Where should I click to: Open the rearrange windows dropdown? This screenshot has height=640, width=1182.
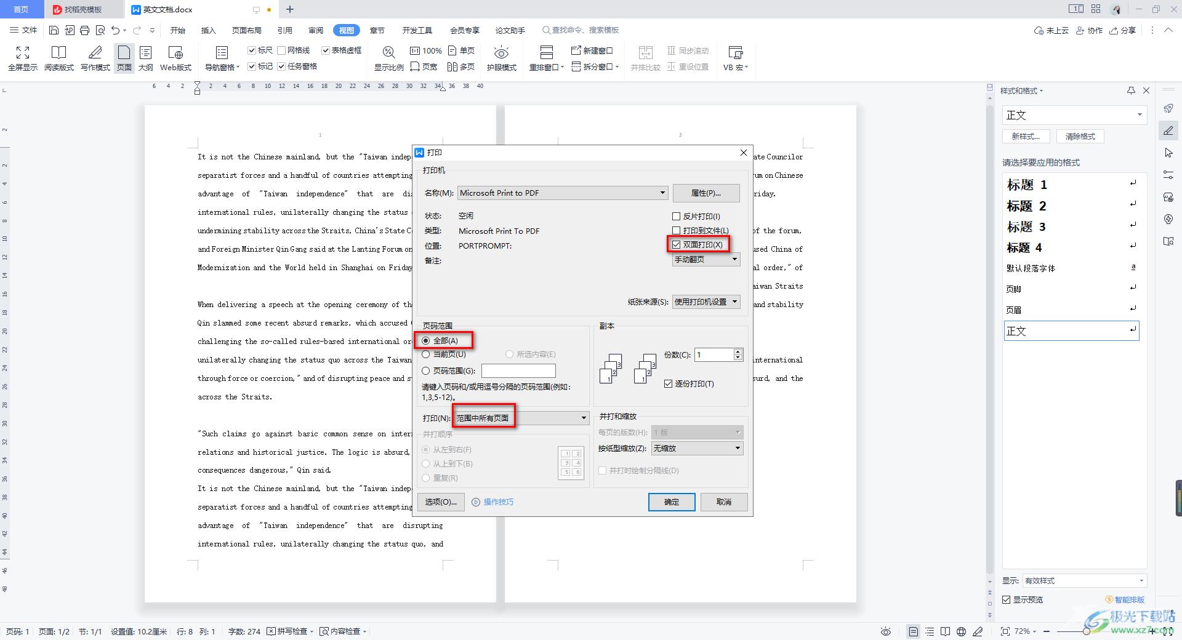click(x=546, y=67)
